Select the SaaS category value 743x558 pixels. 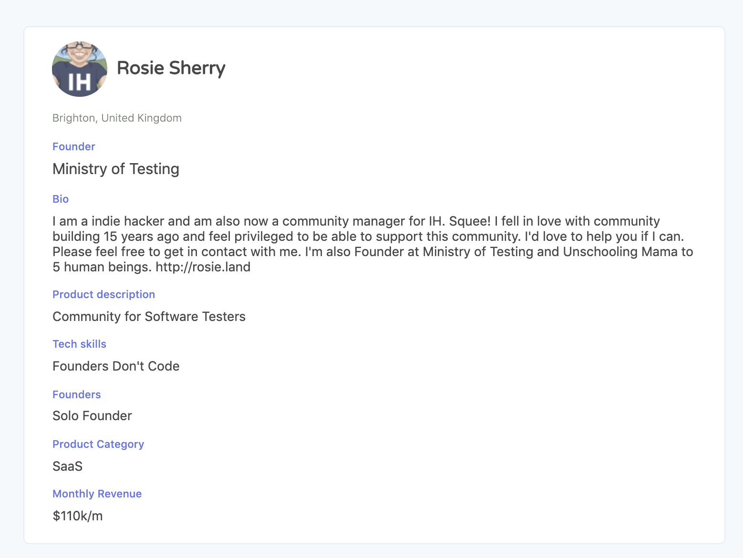(x=67, y=466)
